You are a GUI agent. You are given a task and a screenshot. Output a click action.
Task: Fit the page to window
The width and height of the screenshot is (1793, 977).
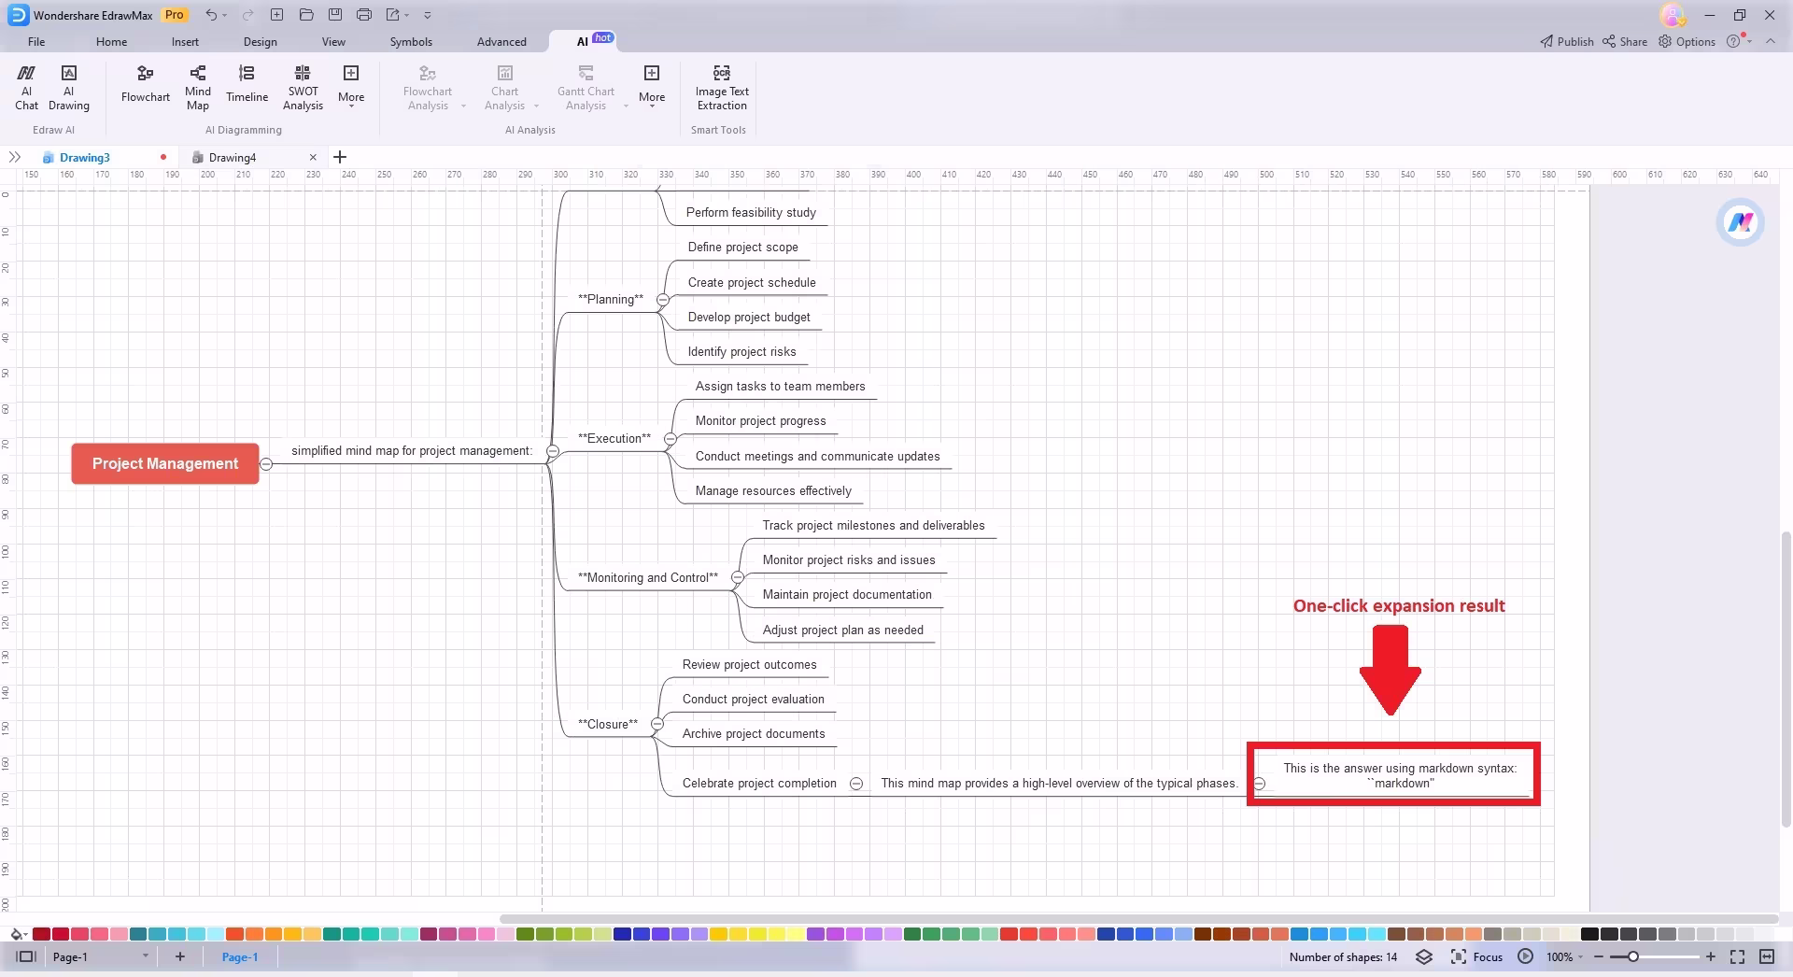click(x=1737, y=957)
